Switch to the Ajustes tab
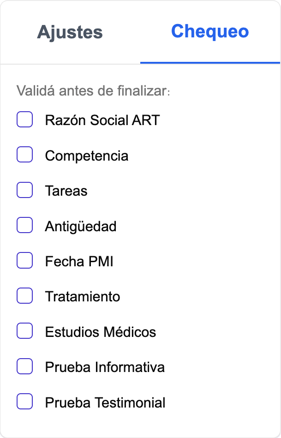281x438 pixels. tap(70, 32)
